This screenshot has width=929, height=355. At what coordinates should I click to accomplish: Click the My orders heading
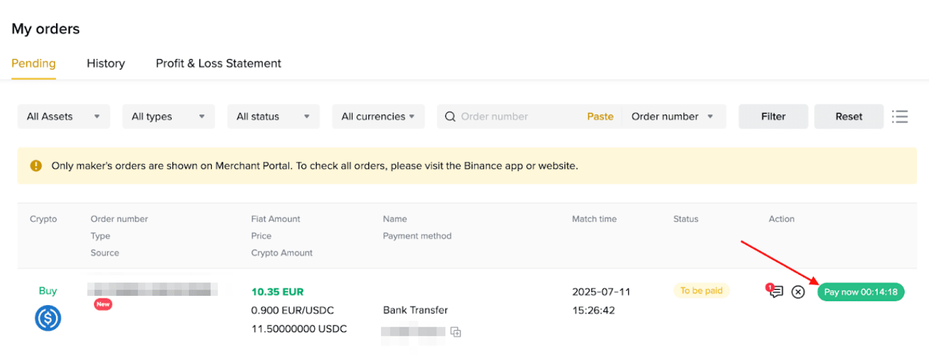(45, 29)
